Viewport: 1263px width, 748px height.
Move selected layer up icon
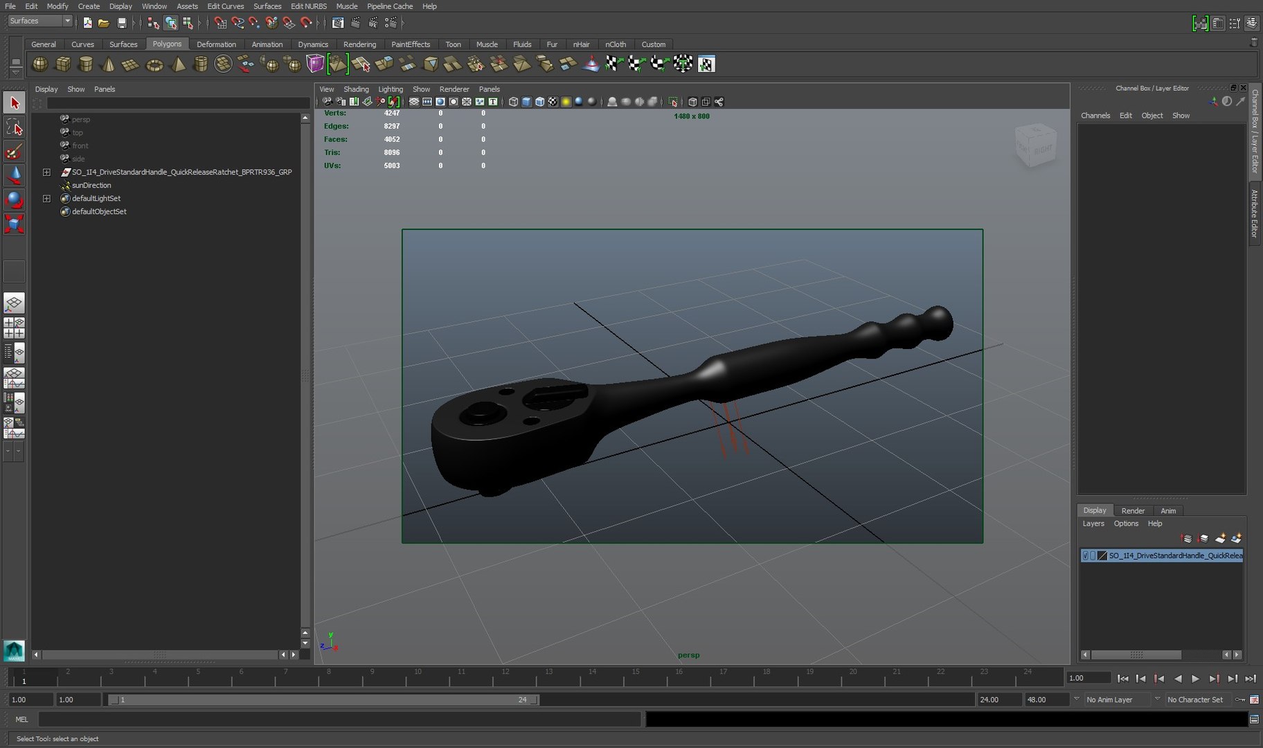click(x=1186, y=538)
